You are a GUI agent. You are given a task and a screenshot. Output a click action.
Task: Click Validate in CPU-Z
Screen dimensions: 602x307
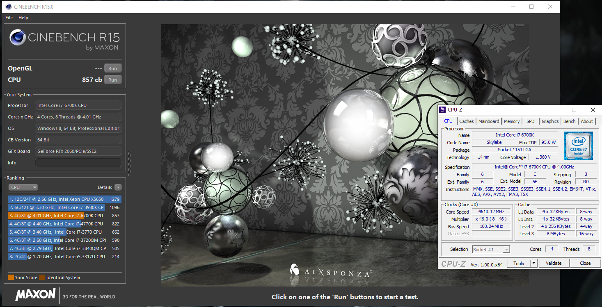554,263
